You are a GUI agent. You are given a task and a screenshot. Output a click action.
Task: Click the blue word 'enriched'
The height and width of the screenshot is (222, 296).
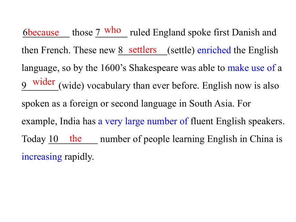(x=214, y=50)
